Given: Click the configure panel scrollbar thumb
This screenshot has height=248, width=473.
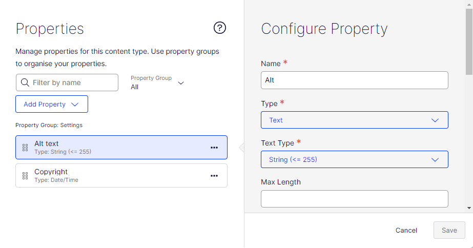Looking at the screenshot, I should (469, 42).
